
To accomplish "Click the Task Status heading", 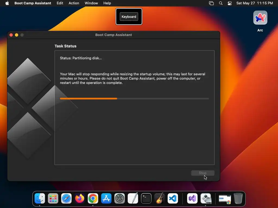I will click(65, 46).
